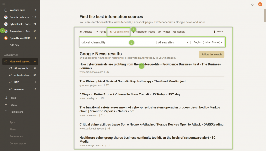
Task: Open the notifications bell
Action: pos(252,4)
